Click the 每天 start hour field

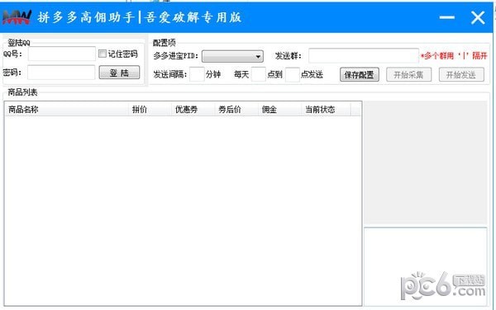pyautogui.click(x=259, y=74)
